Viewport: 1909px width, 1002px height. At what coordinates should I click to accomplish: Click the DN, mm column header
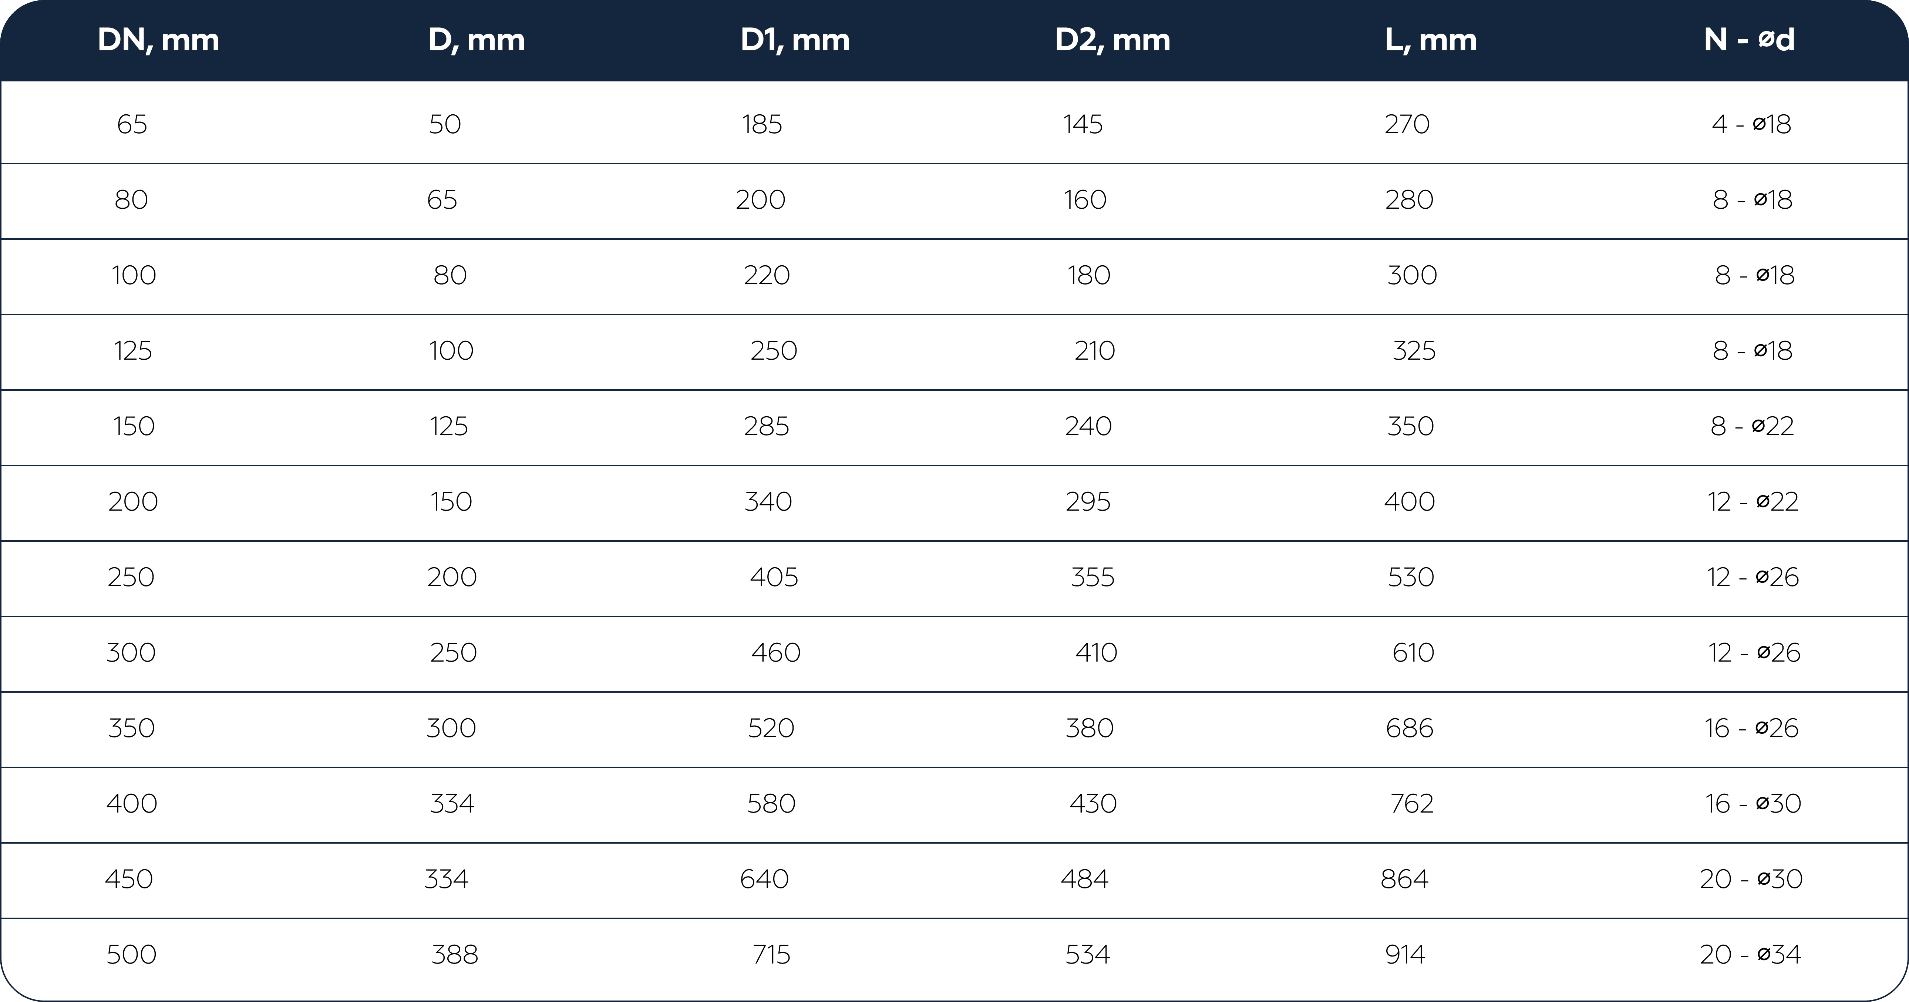[158, 41]
